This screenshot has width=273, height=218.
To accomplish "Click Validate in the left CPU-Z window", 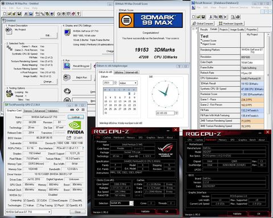I will (x=146, y=211).
